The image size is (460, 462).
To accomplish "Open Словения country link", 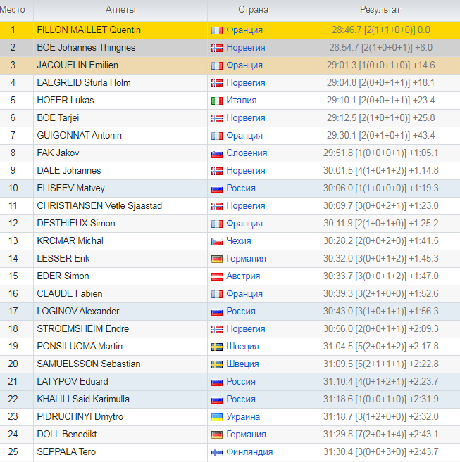I will pyautogui.click(x=247, y=153).
